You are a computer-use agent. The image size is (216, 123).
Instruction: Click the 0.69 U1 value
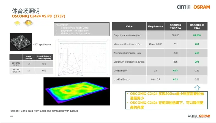(197, 79)
